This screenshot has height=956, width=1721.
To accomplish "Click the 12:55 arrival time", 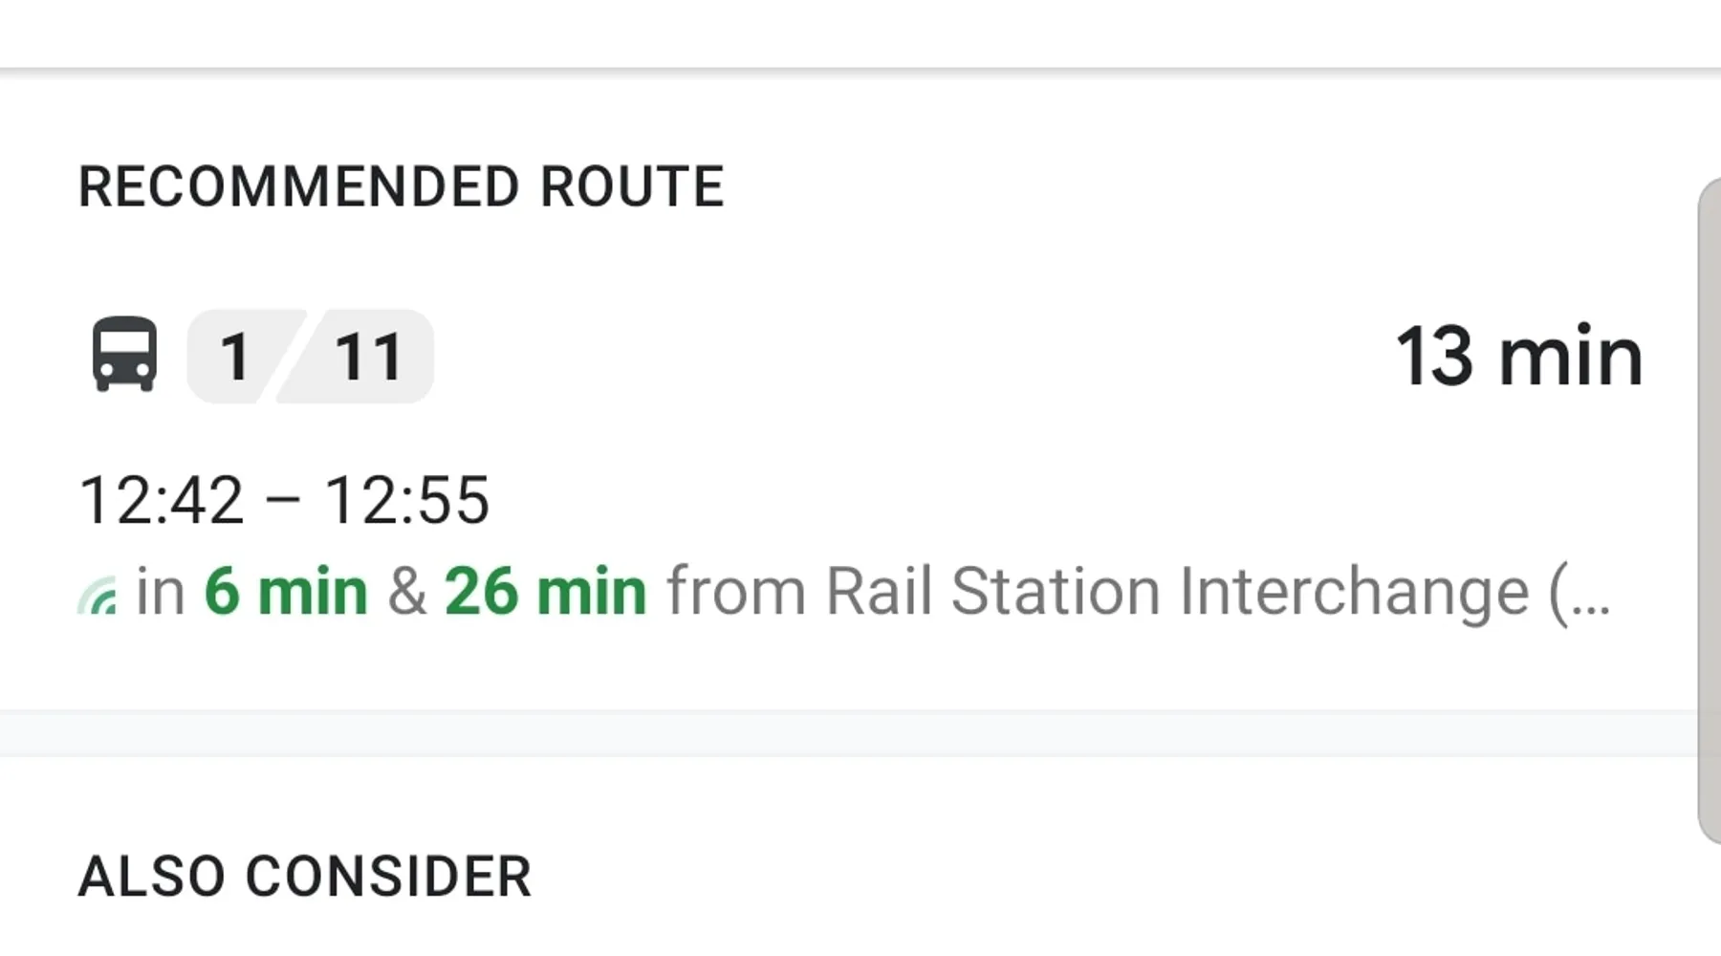I will click(x=406, y=500).
